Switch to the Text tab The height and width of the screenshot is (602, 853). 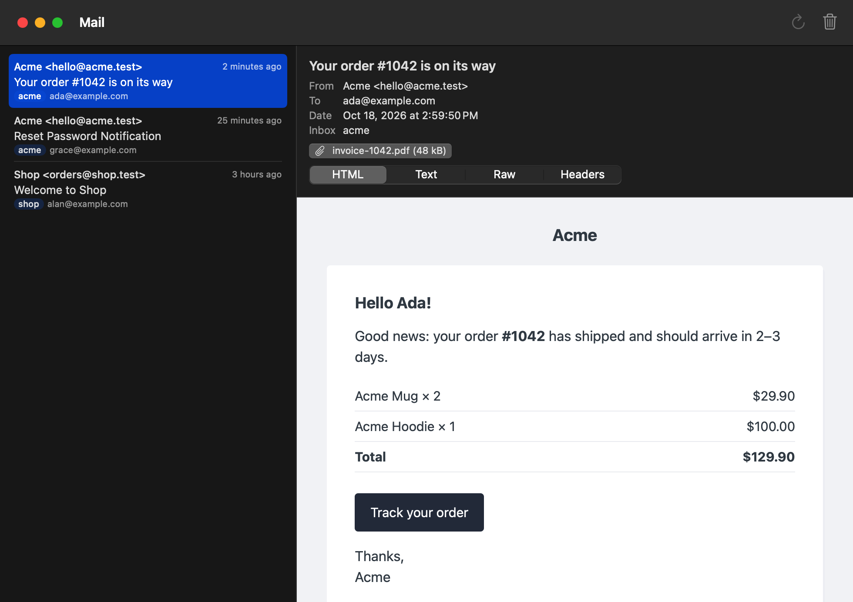(426, 175)
